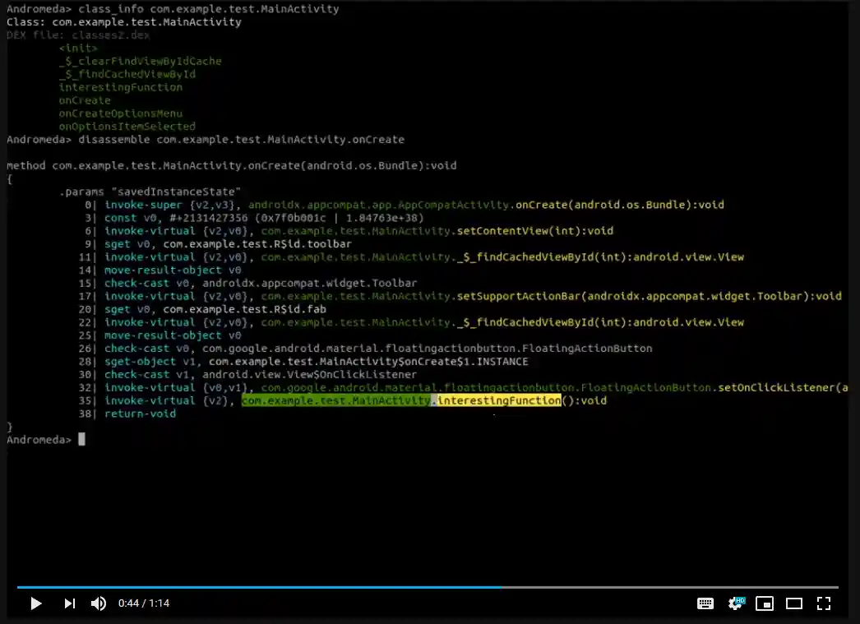Click the DEX file: classes2.dex line
The height and width of the screenshot is (624, 860).
(x=78, y=35)
